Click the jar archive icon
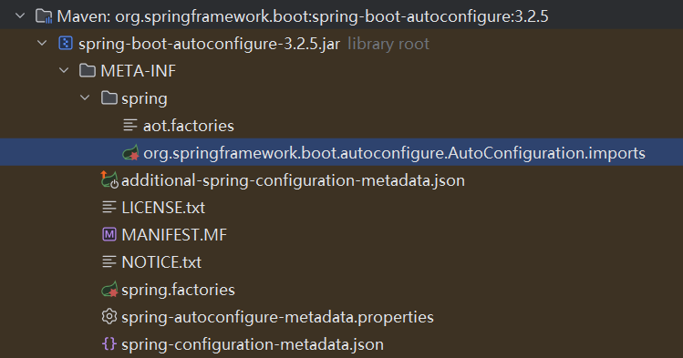The image size is (683, 358). (x=66, y=44)
